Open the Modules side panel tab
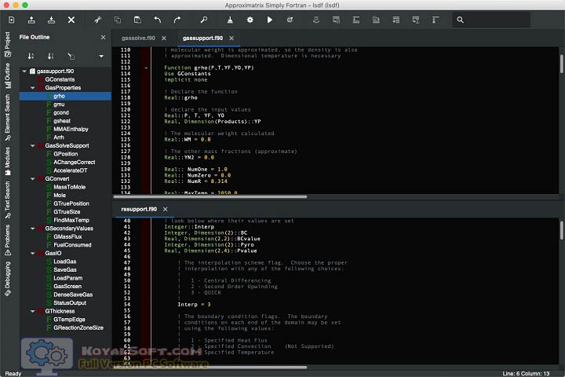 click(8, 161)
